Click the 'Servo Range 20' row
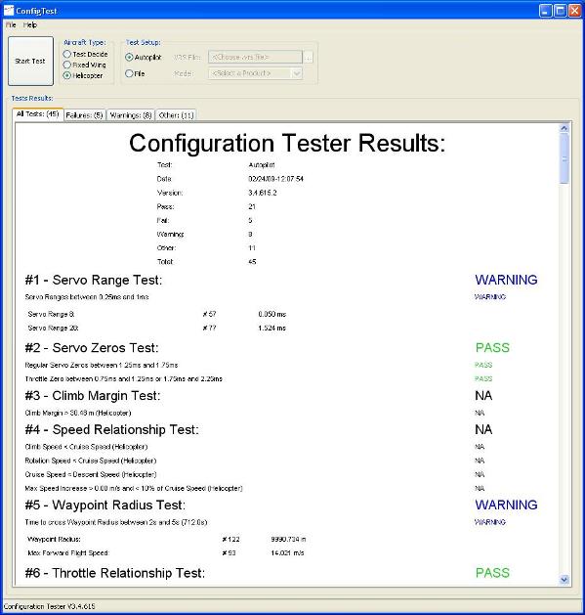Screen dimensions: 585x615 click(x=156, y=329)
